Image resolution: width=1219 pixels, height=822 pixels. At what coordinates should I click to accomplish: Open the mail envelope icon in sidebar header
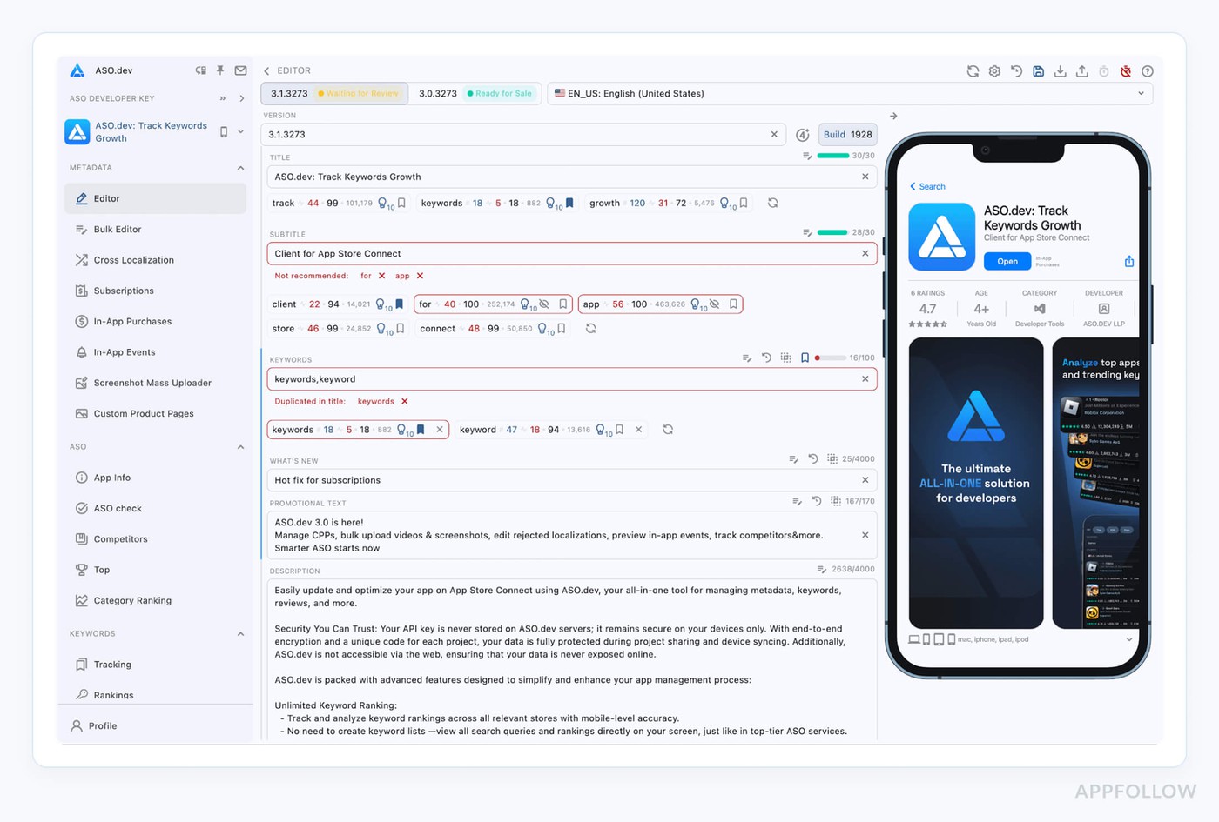241,70
